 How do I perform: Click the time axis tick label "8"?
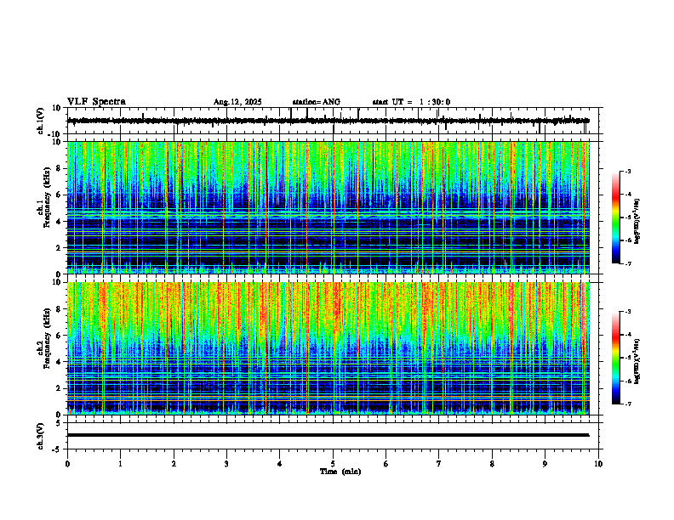(x=492, y=464)
